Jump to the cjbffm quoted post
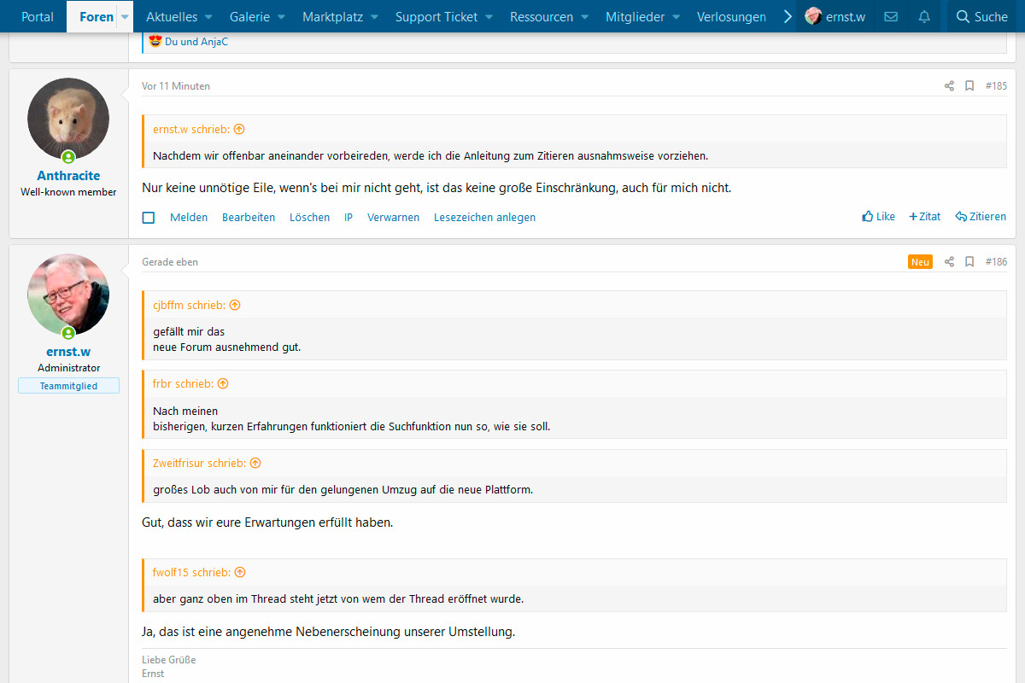This screenshot has width=1025, height=683. point(235,305)
